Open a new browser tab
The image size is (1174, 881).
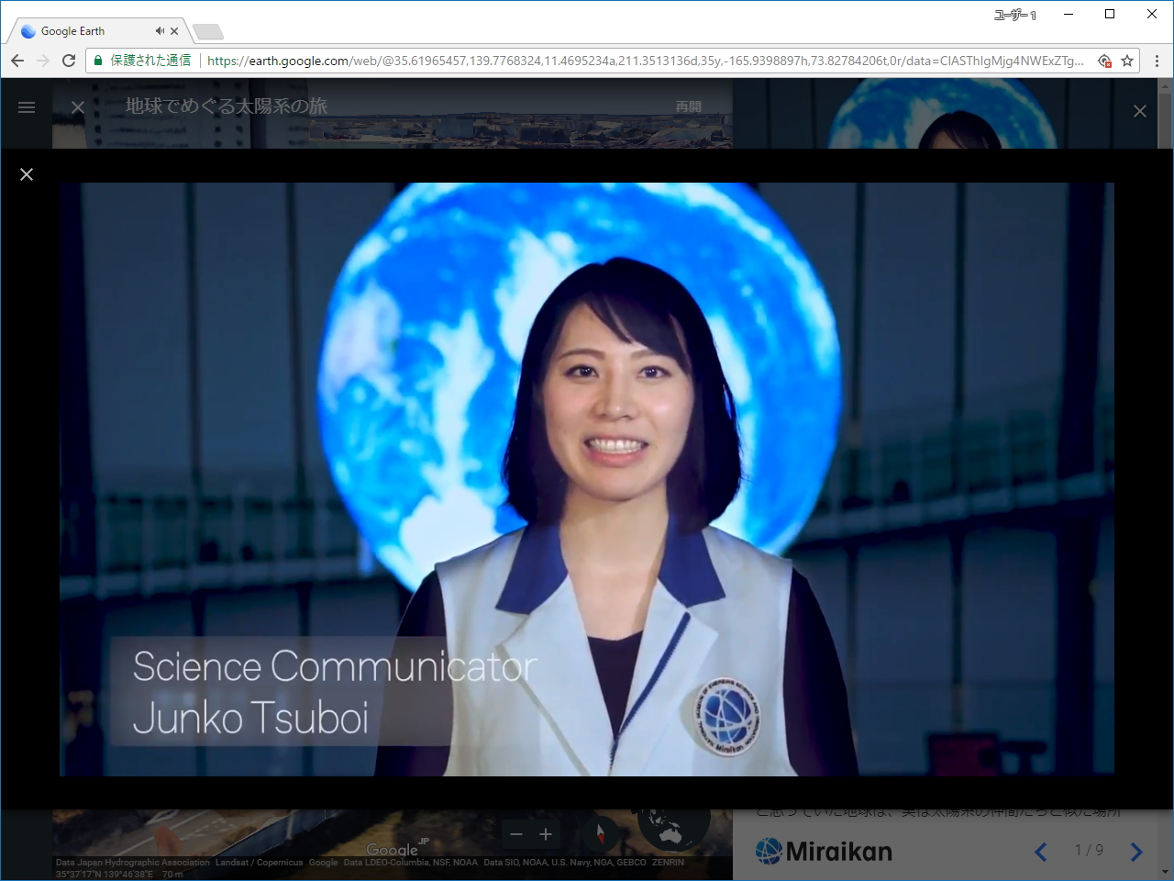[208, 32]
